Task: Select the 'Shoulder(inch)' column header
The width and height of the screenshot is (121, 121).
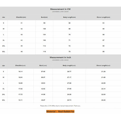Action: click(x=20, y=65)
